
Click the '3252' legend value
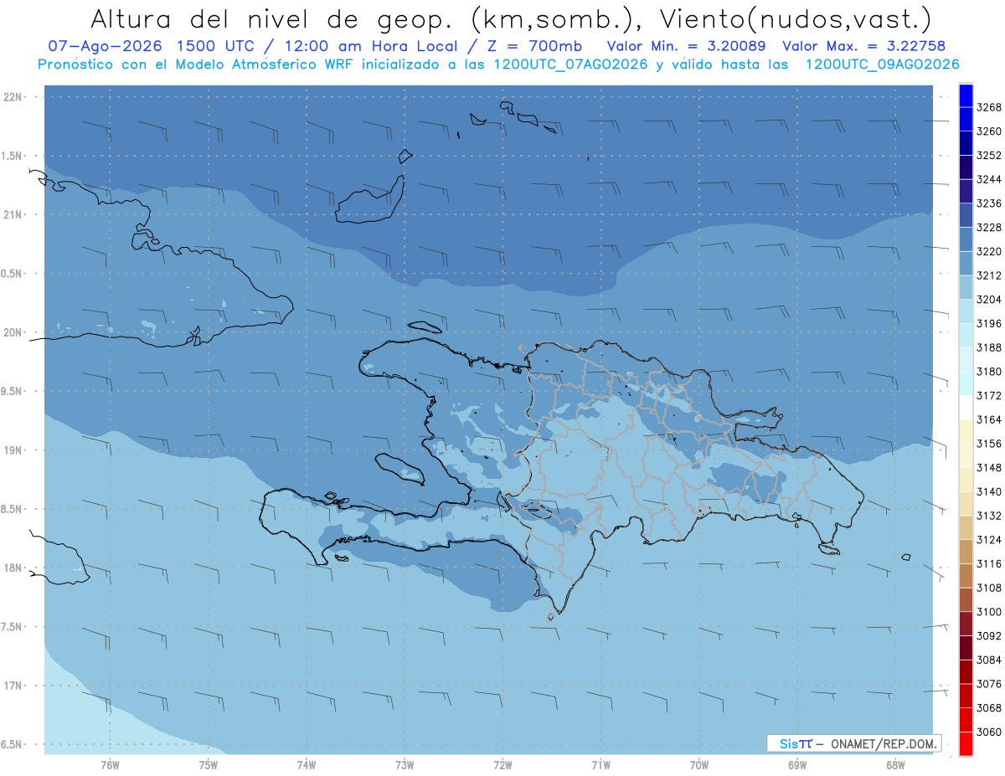(x=988, y=156)
